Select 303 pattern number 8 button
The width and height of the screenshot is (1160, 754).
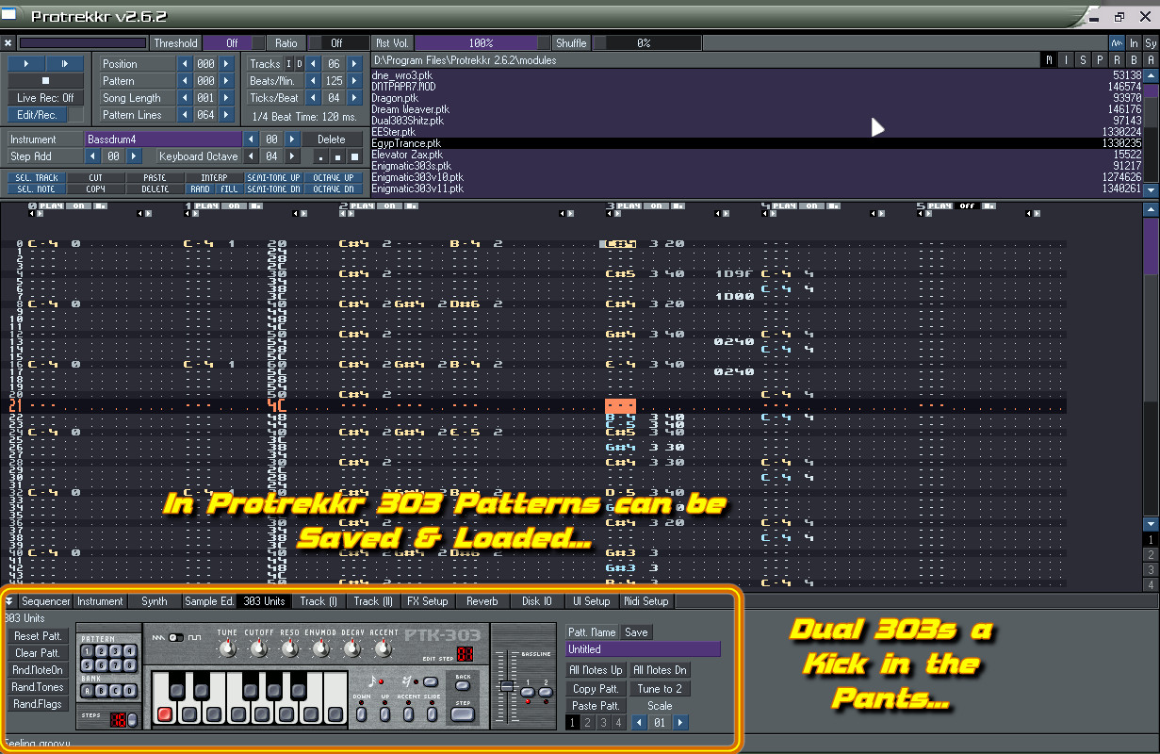pyautogui.click(x=127, y=664)
